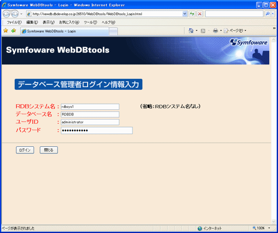This screenshot has height=233, width=278.
Task: Click the Add to Favorites icon
Action: point(13,31)
